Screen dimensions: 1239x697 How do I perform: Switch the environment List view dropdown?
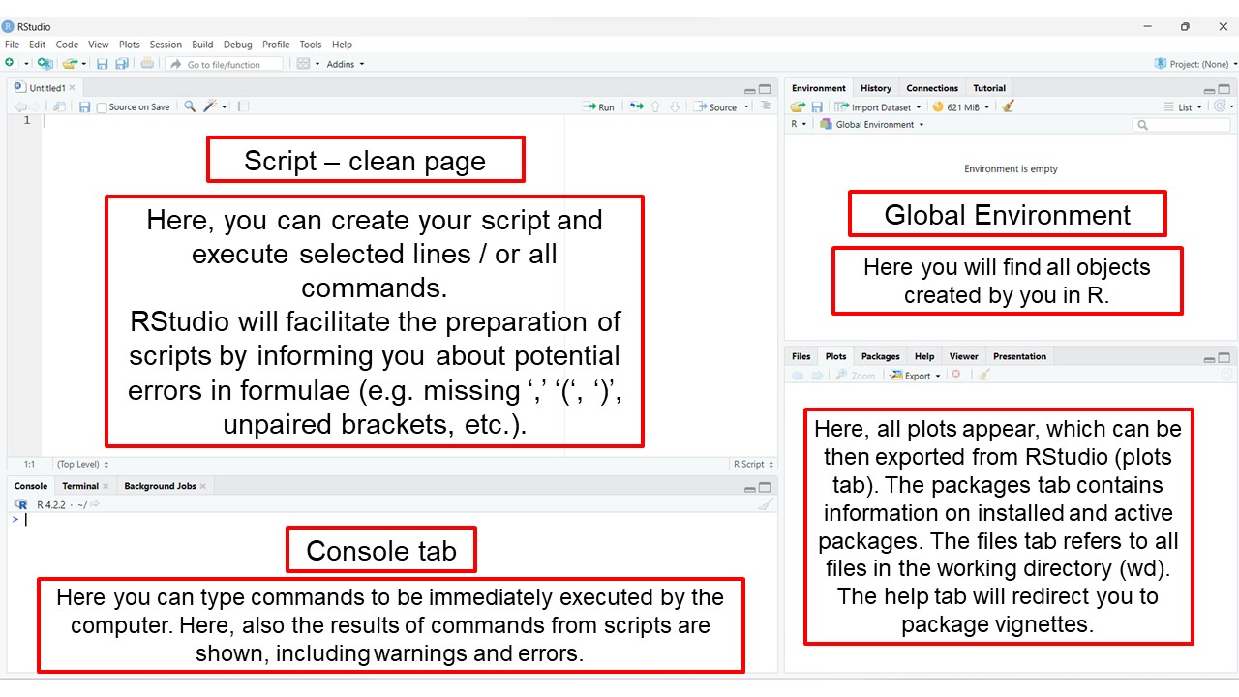click(1183, 107)
